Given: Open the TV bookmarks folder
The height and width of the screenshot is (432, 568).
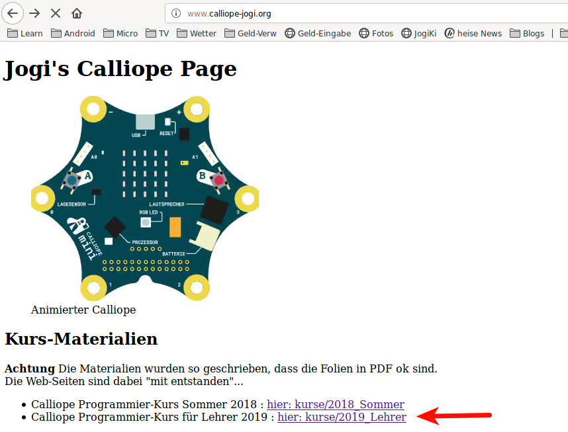Looking at the screenshot, I should 157,33.
